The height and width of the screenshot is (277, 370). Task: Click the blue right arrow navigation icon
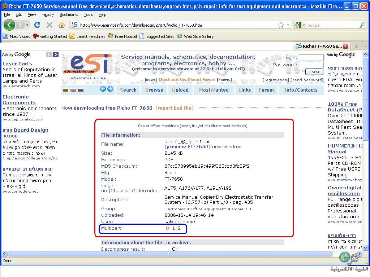pos(110,89)
